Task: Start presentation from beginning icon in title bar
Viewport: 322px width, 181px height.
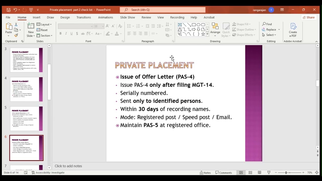Action: tap(31, 10)
